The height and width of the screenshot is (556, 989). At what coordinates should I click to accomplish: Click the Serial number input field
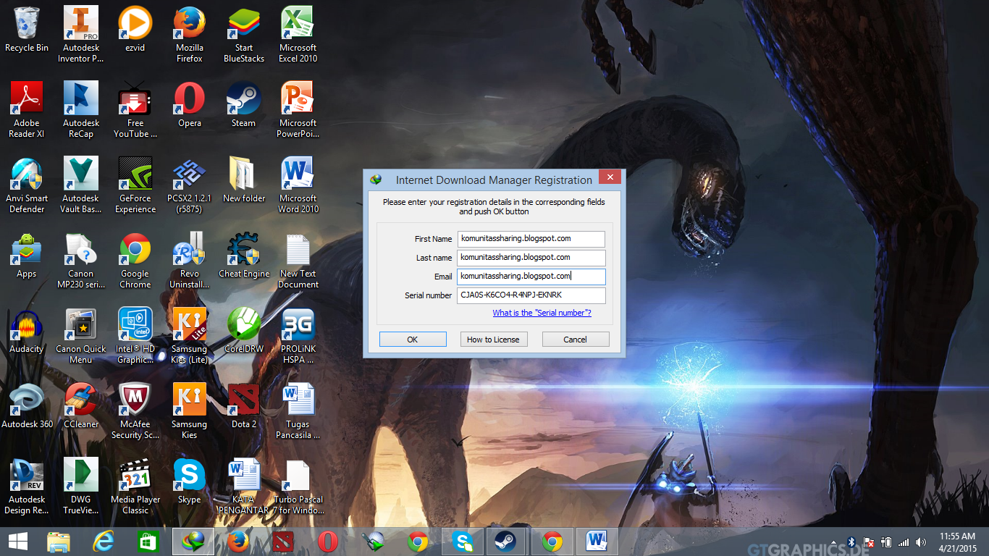531,295
